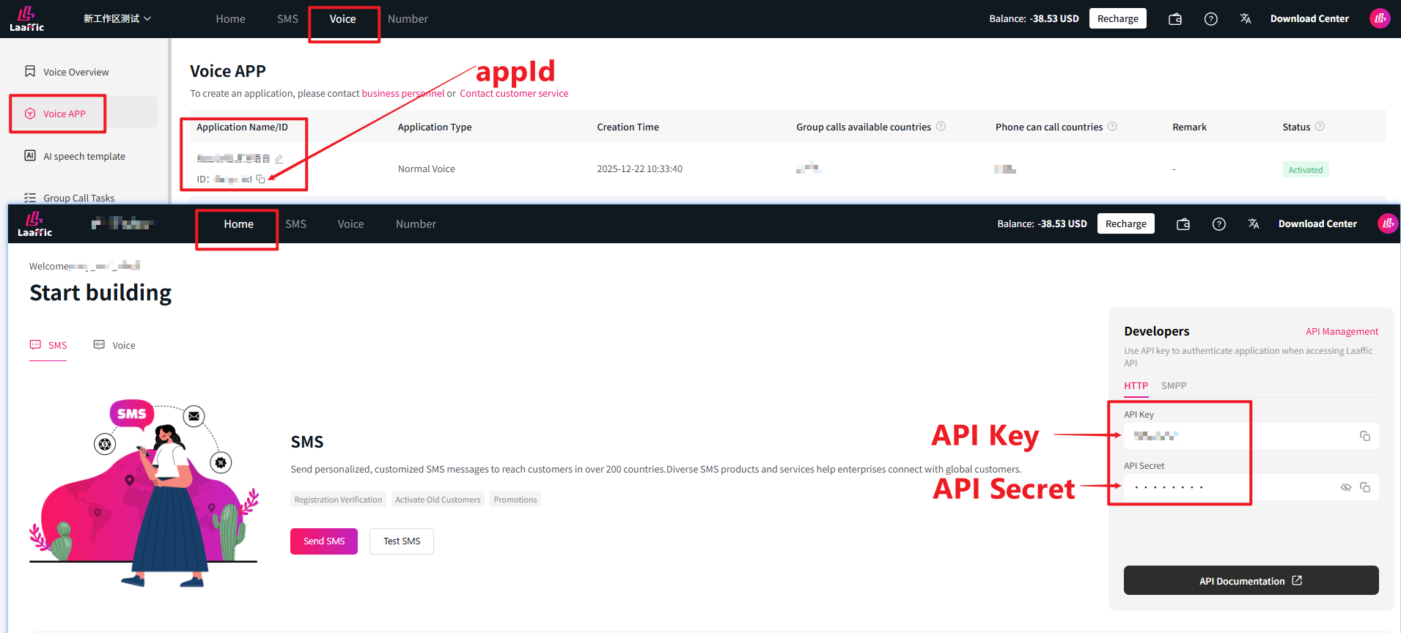Viewport: 1401px width, 633px height.
Task: Switch to the Voice tab under Start building
Action: click(x=115, y=345)
